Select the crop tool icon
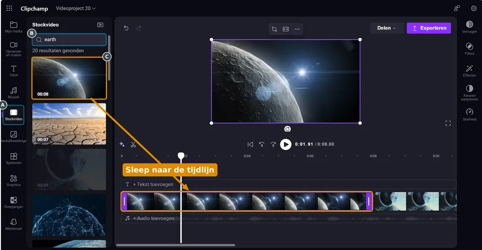The width and height of the screenshot is (482, 250). pos(274,29)
